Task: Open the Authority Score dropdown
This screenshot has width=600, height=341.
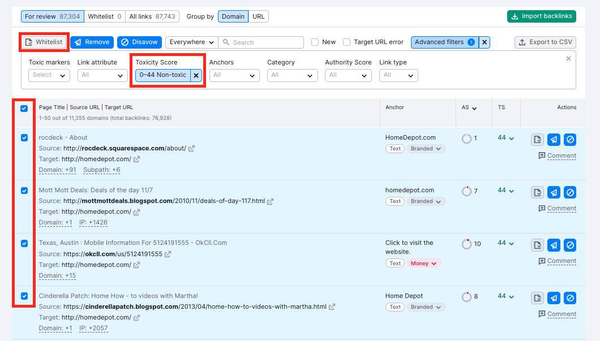Action: [x=348, y=75]
